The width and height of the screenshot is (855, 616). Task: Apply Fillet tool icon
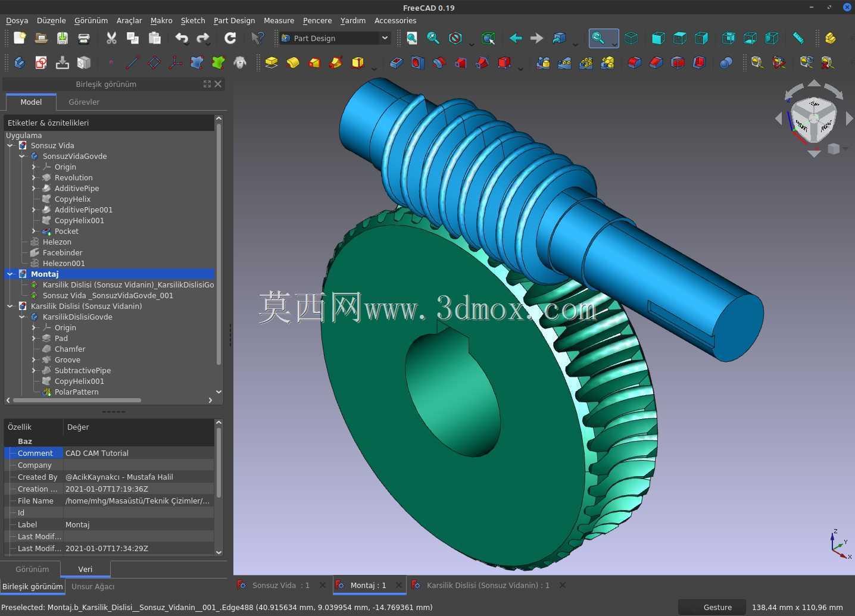[635, 62]
